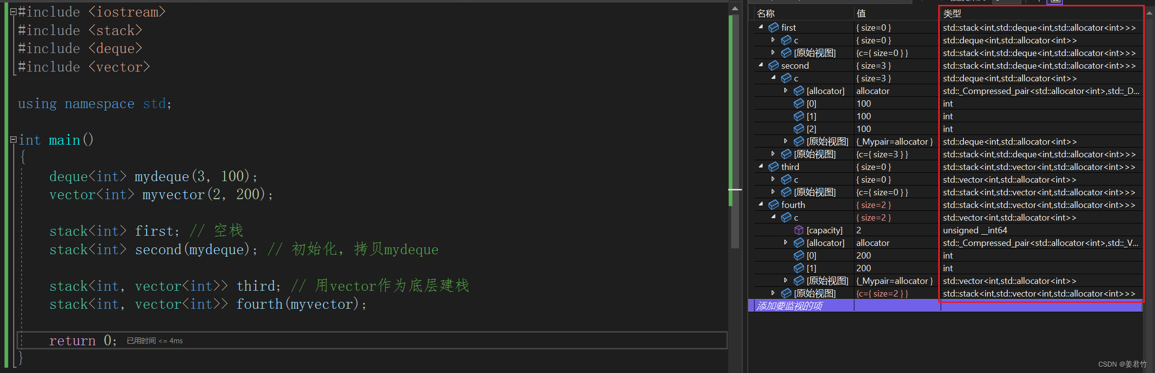Expand the c node under third
The image size is (1155, 373).
tap(773, 179)
